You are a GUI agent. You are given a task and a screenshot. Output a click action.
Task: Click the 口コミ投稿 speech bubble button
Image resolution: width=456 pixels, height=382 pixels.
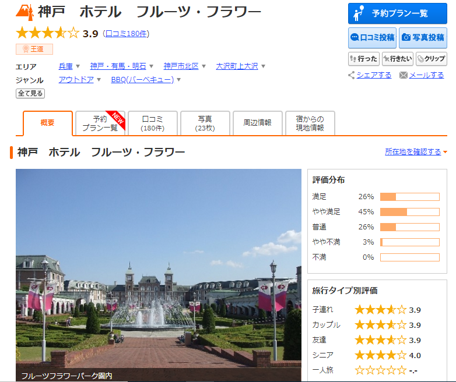(373, 37)
